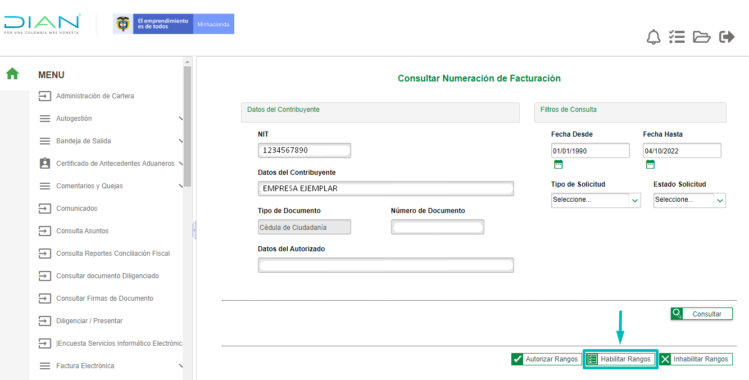Click the "MENU" heading text
This screenshot has height=380, width=749.
coord(51,75)
